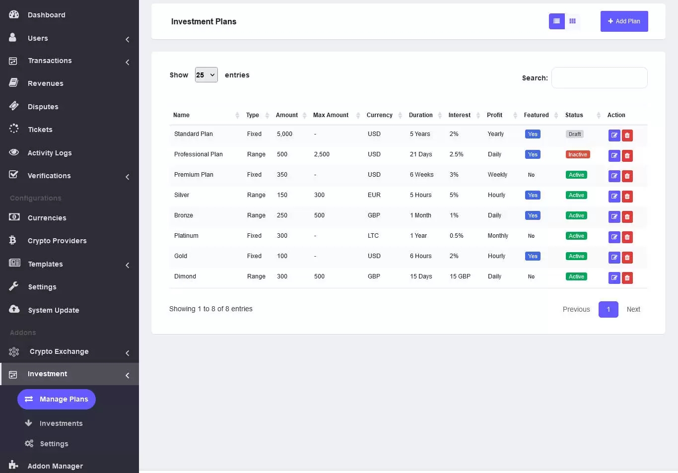This screenshot has height=473, width=678.
Task: Click the Add Plan button
Action: click(624, 21)
